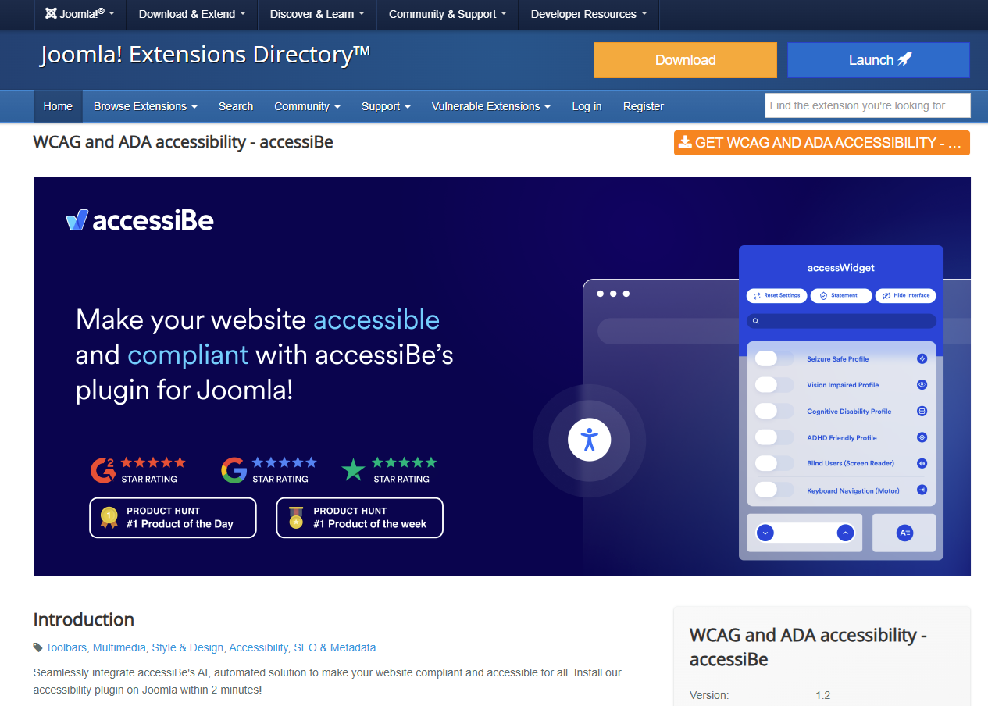The width and height of the screenshot is (988, 706).
Task: Click the Joomla logo icon in top bar
Action: coord(51,14)
